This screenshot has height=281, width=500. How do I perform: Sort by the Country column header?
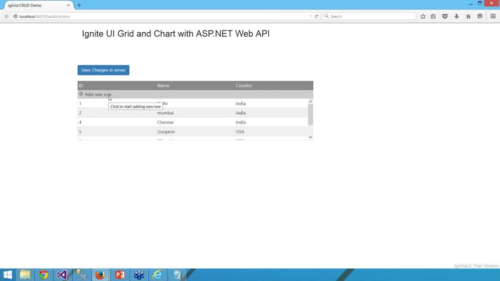pyautogui.click(x=273, y=85)
